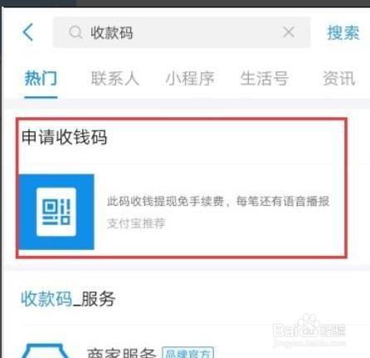Click the 搜索 button
Image resolution: width=370 pixels, height=358 pixels.
[343, 32]
